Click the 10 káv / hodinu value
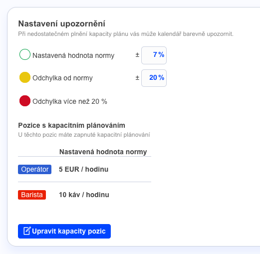Viewport: 260px width, 254px height. pos(84,195)
